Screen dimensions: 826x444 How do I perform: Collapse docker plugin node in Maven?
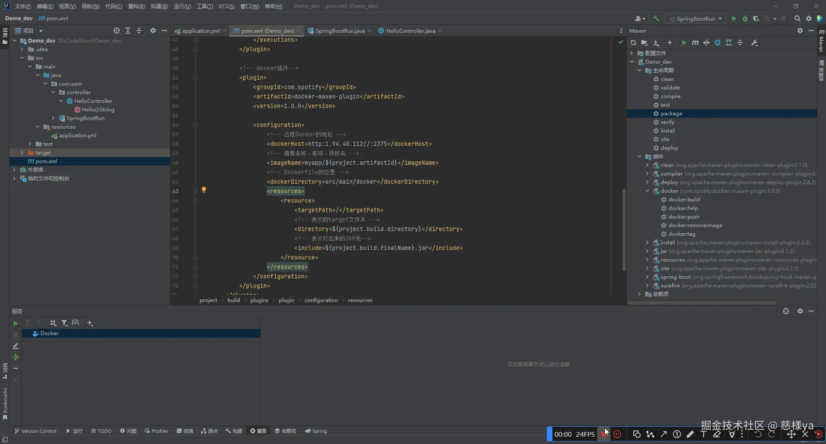tap(647, 191)
